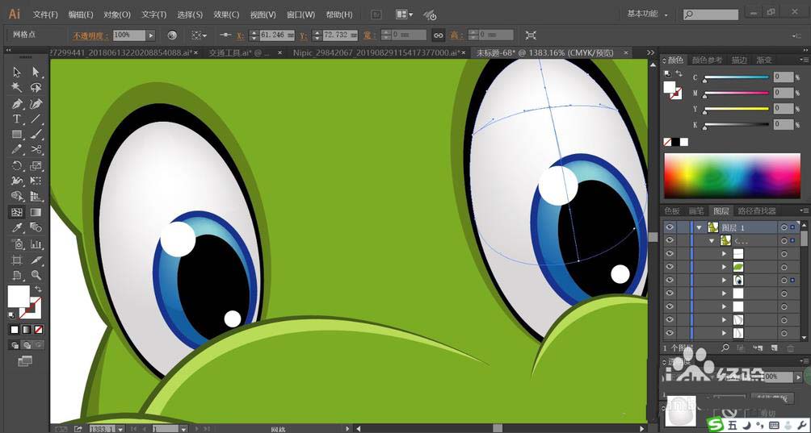Open the 窗口(W) menu
The image size is (811, 433).
[300, 15]
